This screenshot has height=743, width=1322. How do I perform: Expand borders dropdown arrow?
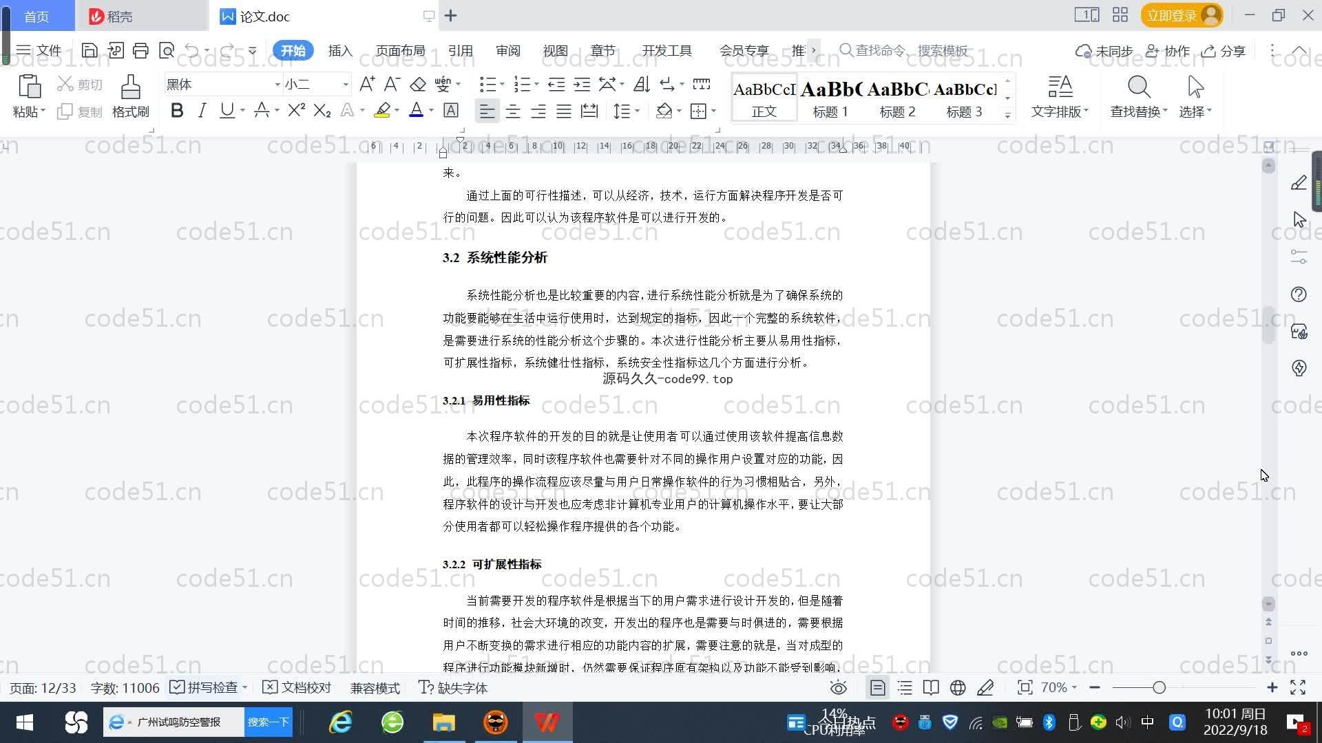[714, 111]
